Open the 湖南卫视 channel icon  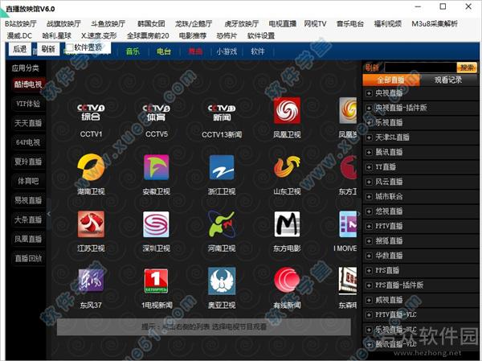click(91, 167)
